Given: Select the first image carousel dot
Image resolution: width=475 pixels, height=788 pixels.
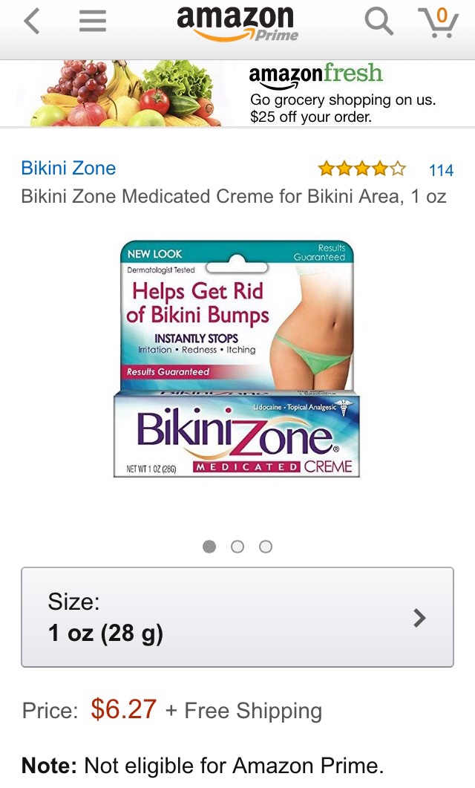Looking at the screenshot, I should (209, 547).
